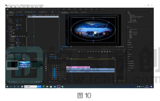
Task: Open the Essential Graphics panel on right
Action: [x=129, y=42]
